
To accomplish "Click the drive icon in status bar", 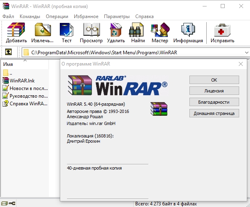I will (4, 203).
